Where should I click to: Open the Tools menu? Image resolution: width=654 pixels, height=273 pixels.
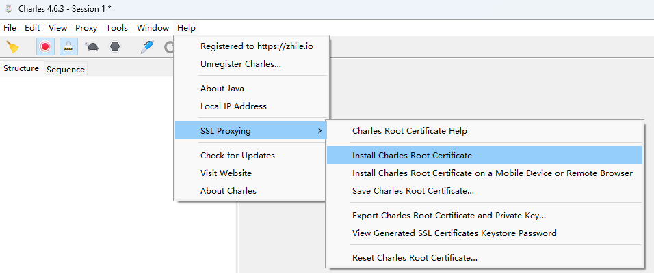(x=117, y=28)
